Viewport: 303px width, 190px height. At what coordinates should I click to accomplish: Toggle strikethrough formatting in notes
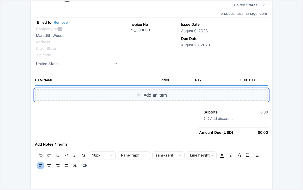[x=84, y=155]
